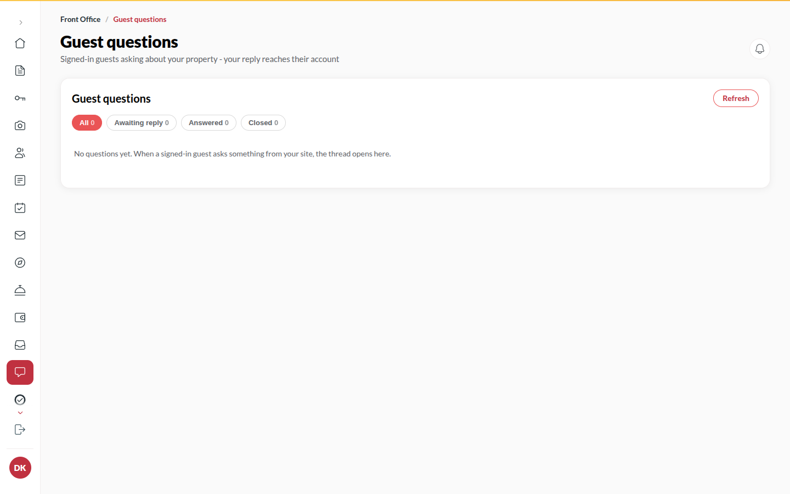This screenshot has width=790, height=494.
Task: Open the envelope mail icon in sidebar
Action: click(x=20, y=235)
